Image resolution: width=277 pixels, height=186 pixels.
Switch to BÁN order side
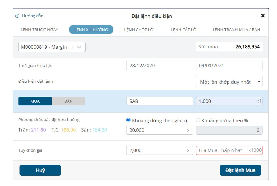click(68, 101)
